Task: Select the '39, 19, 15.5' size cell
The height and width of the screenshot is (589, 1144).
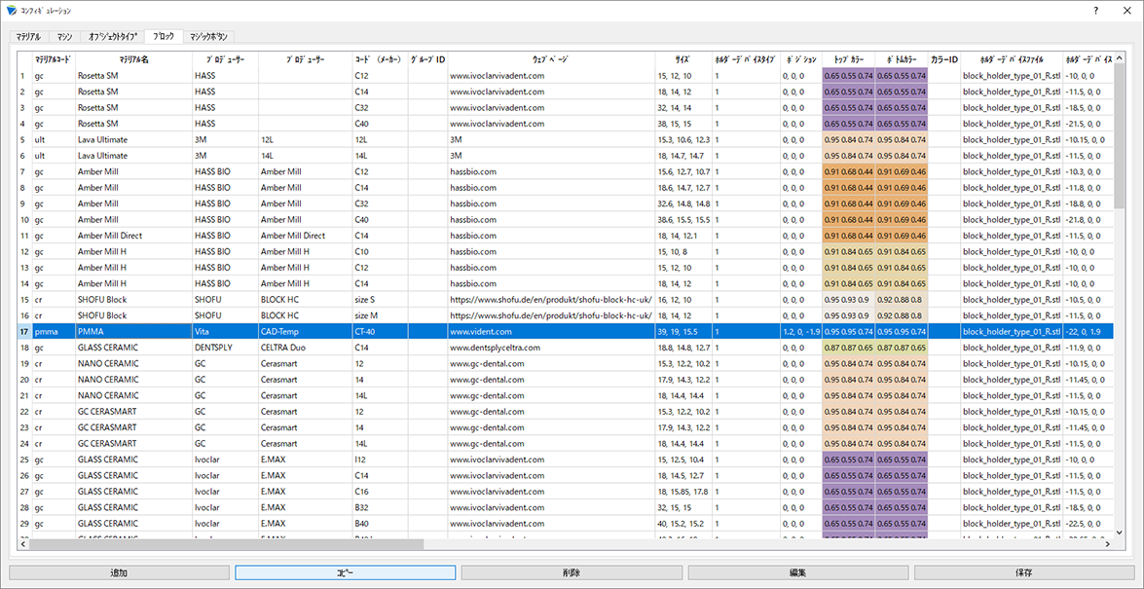Action: (x=683, y=332)
